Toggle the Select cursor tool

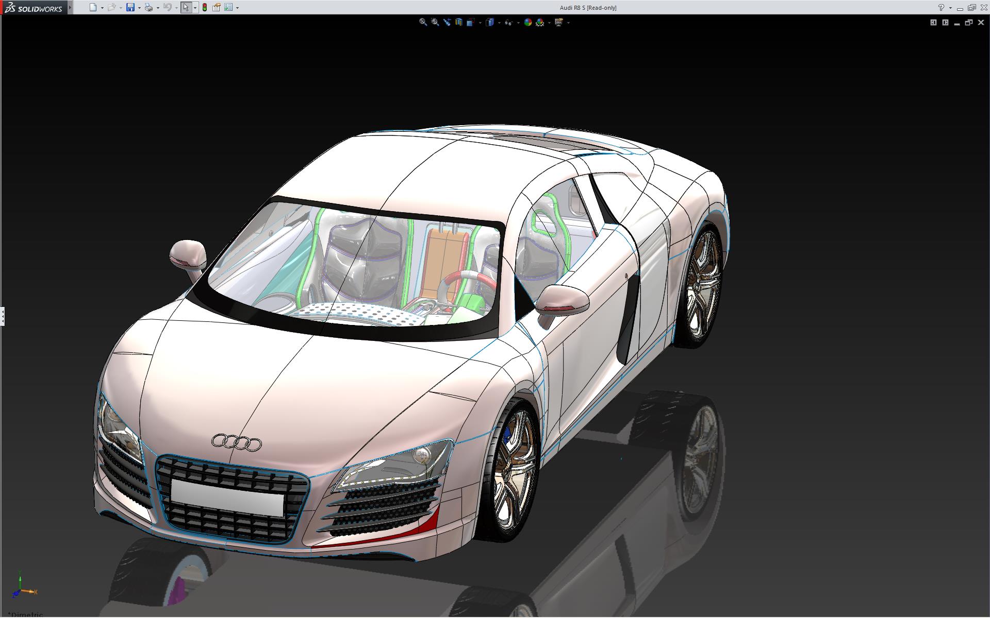(186, 7)
